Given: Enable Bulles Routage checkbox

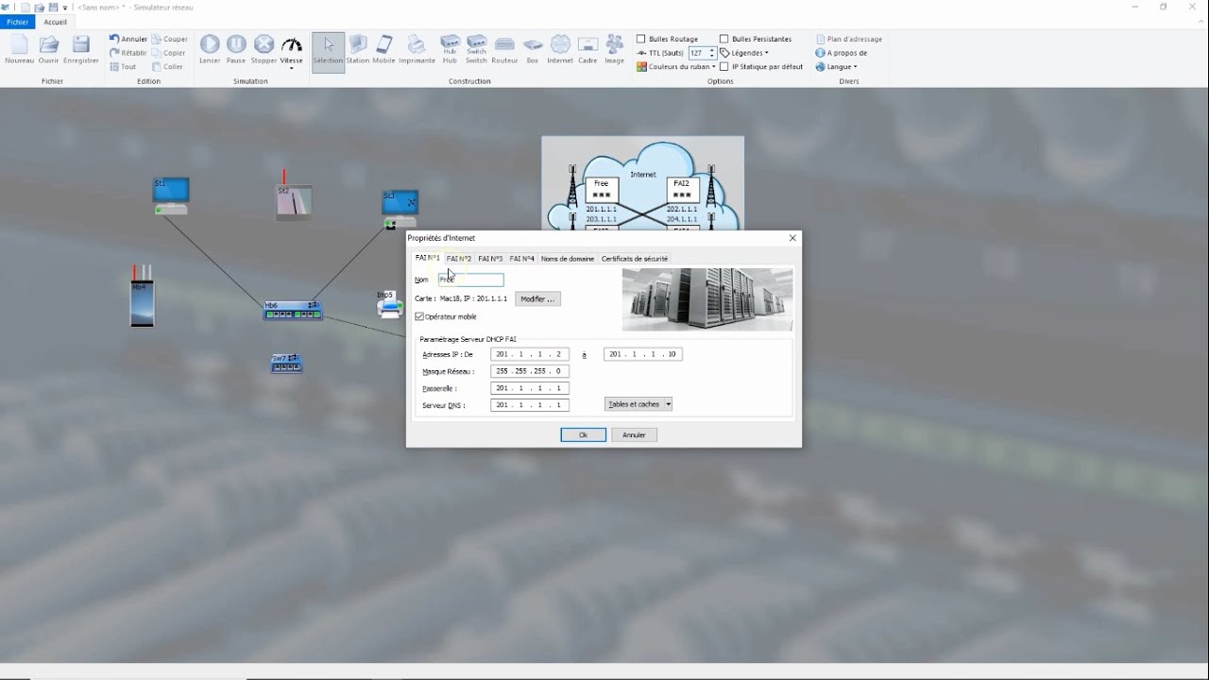Looking at the screenshot, I should (641, 39).
